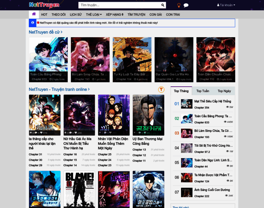Switch to the Top Tuần tab

203,91
